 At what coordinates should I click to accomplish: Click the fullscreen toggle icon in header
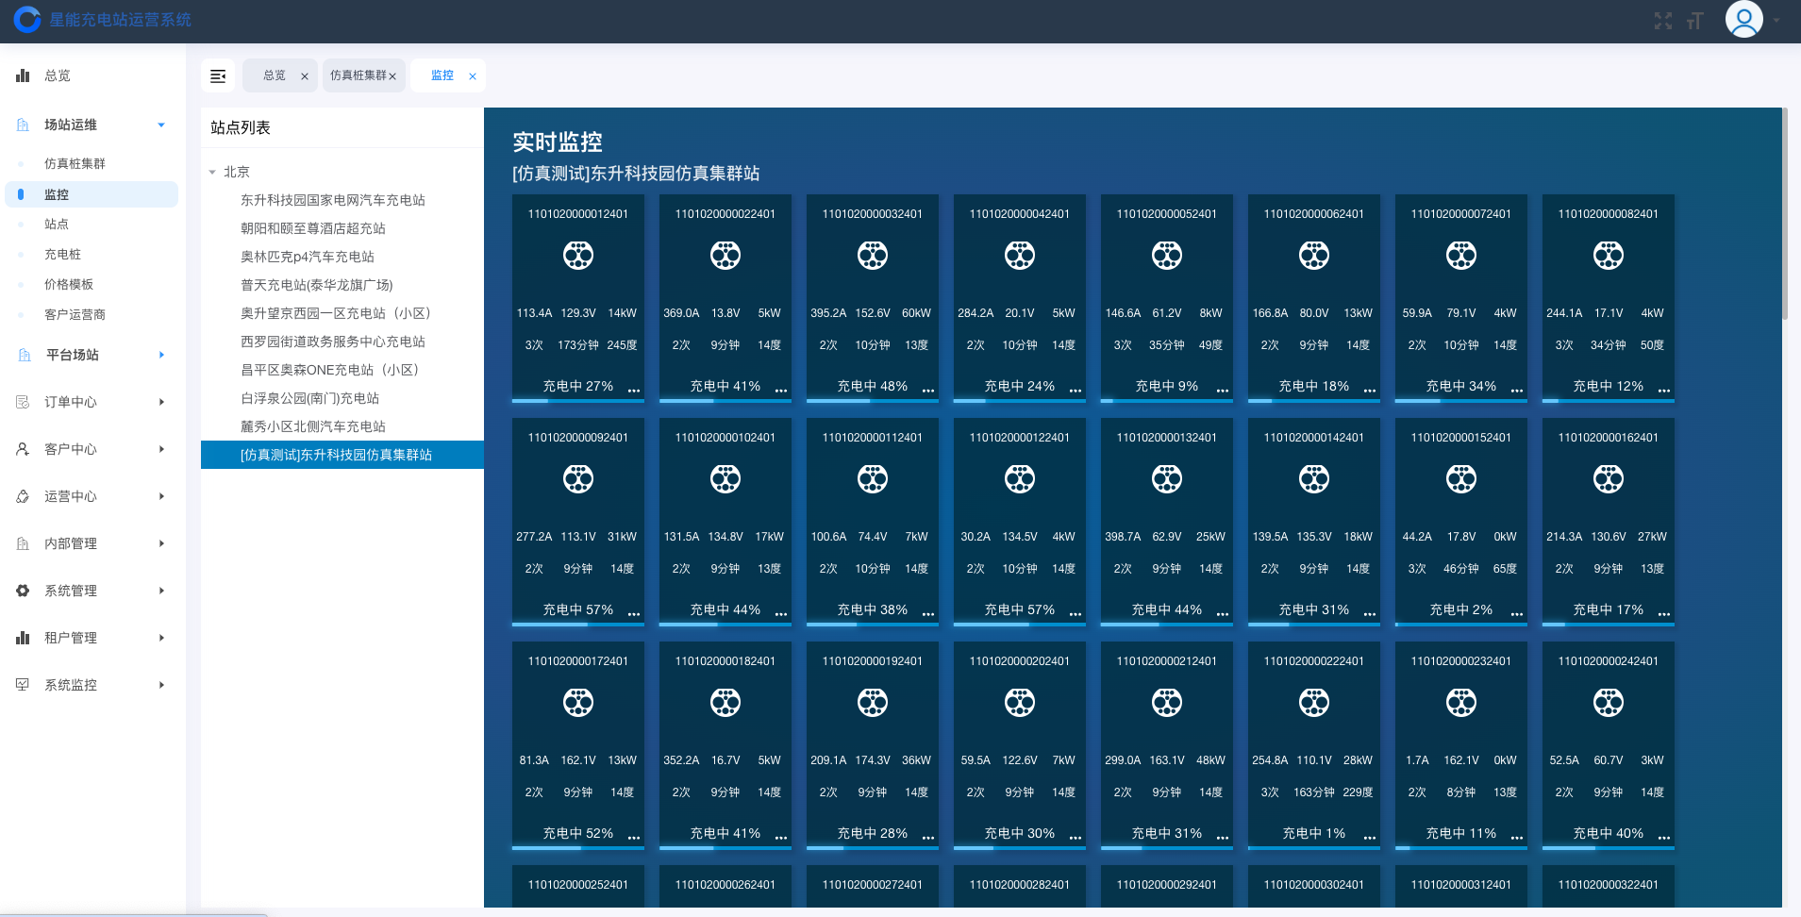(1662, 21)
